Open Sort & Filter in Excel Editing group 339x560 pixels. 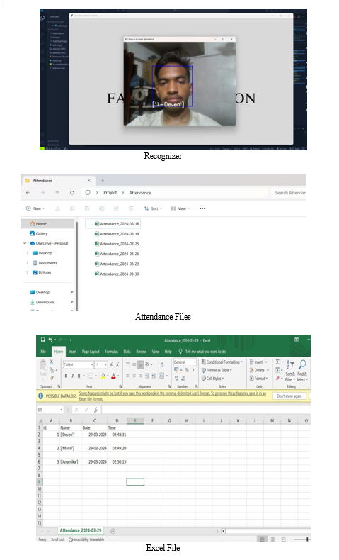(x=290, y=371)
